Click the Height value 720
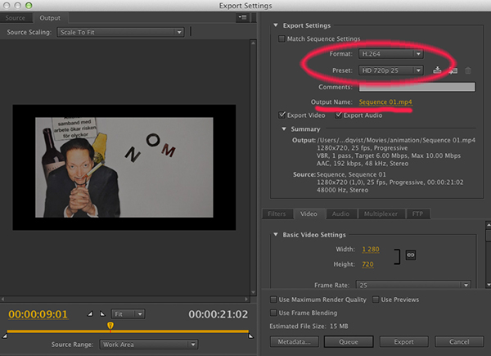Image resolution: width=491 pixels, height=356 pixels. coord(367,264)
